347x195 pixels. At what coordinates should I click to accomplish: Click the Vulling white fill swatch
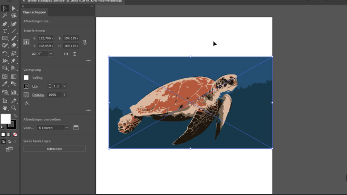tap(27, 78)
